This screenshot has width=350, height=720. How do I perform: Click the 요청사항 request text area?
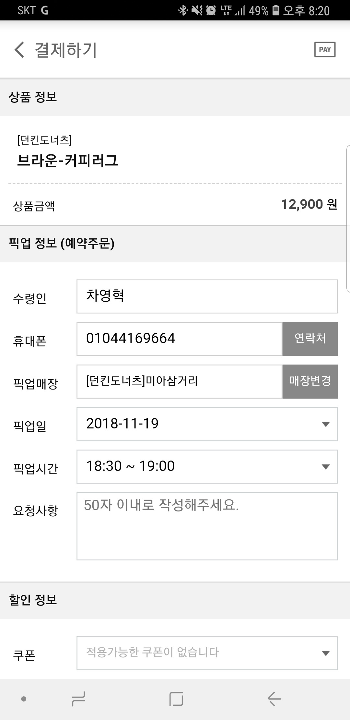click(x=207, y=526)
